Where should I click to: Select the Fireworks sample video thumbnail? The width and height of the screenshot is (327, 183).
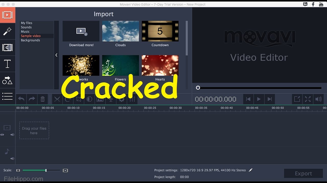point(81,66)
